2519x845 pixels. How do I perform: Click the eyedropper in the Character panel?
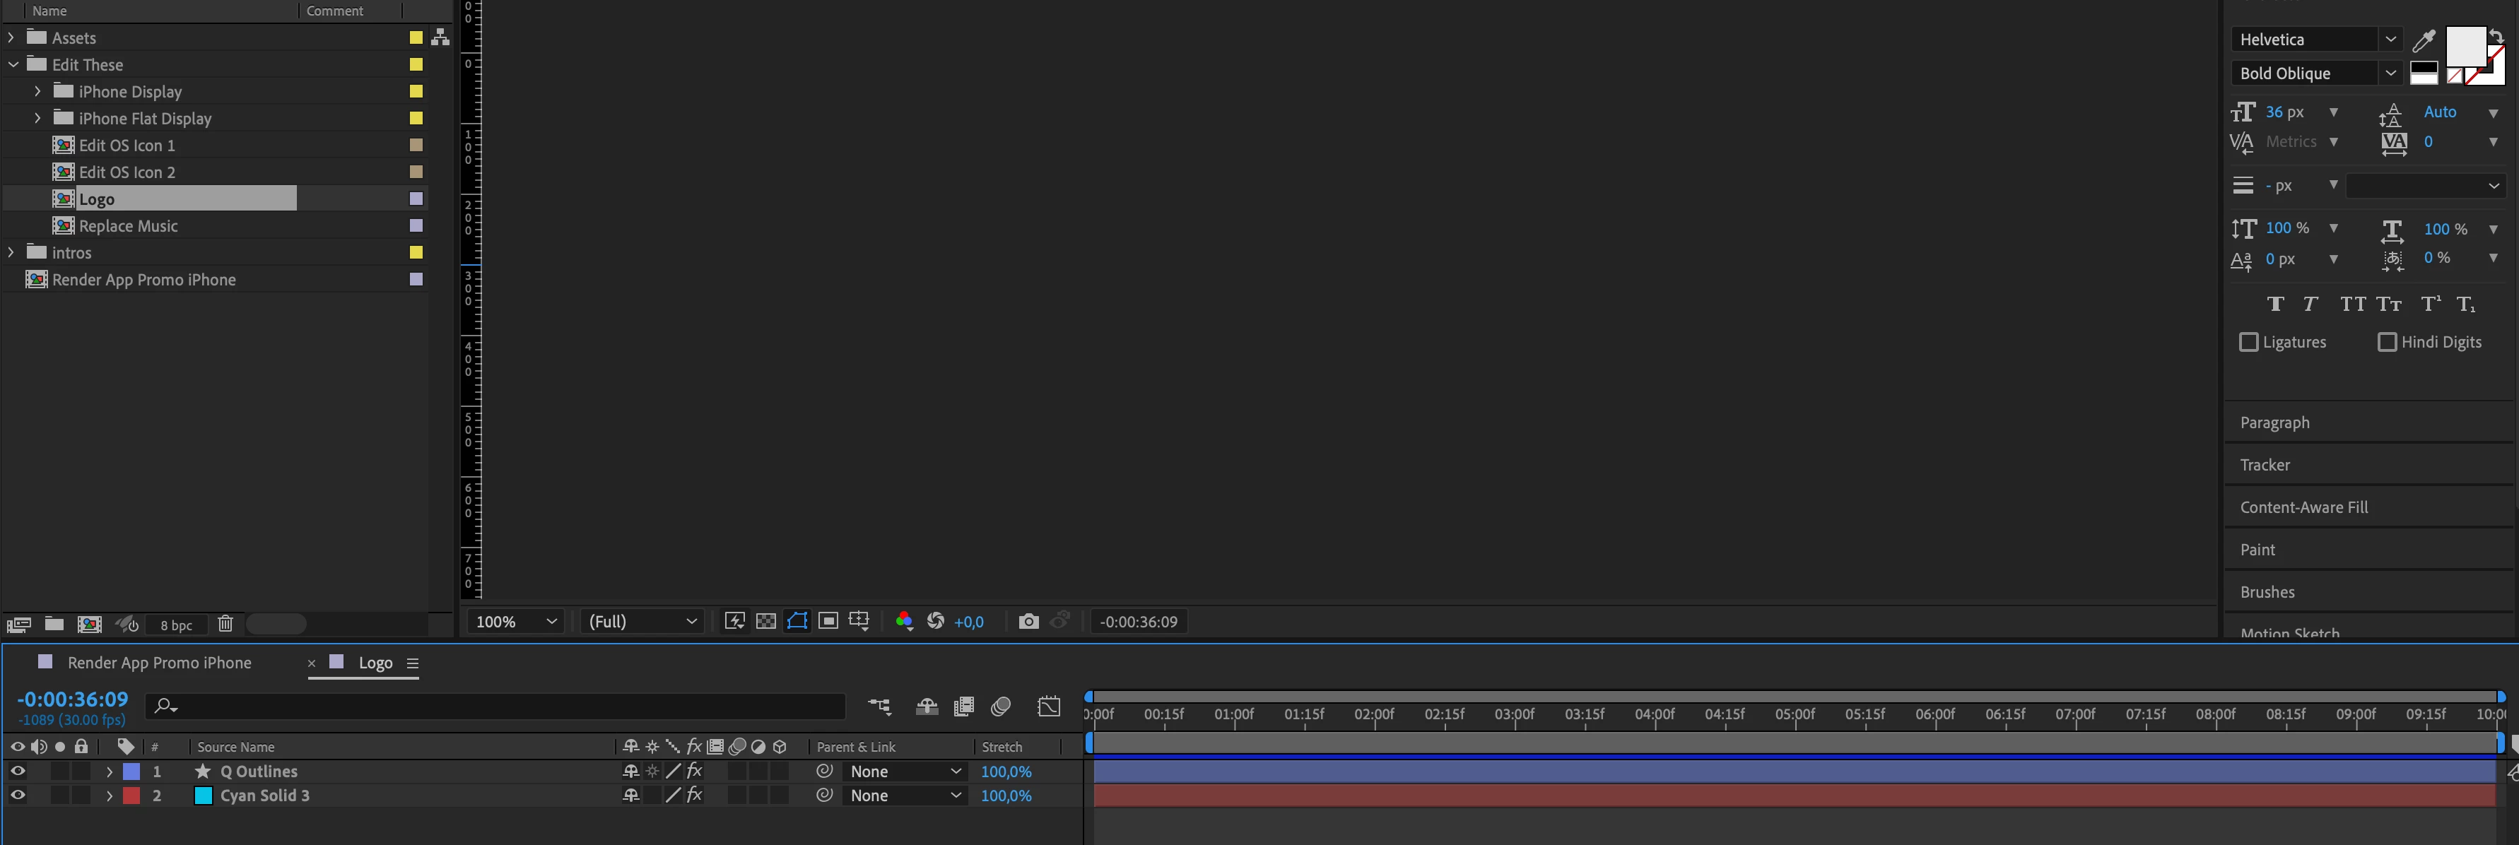coord(2423,40)
